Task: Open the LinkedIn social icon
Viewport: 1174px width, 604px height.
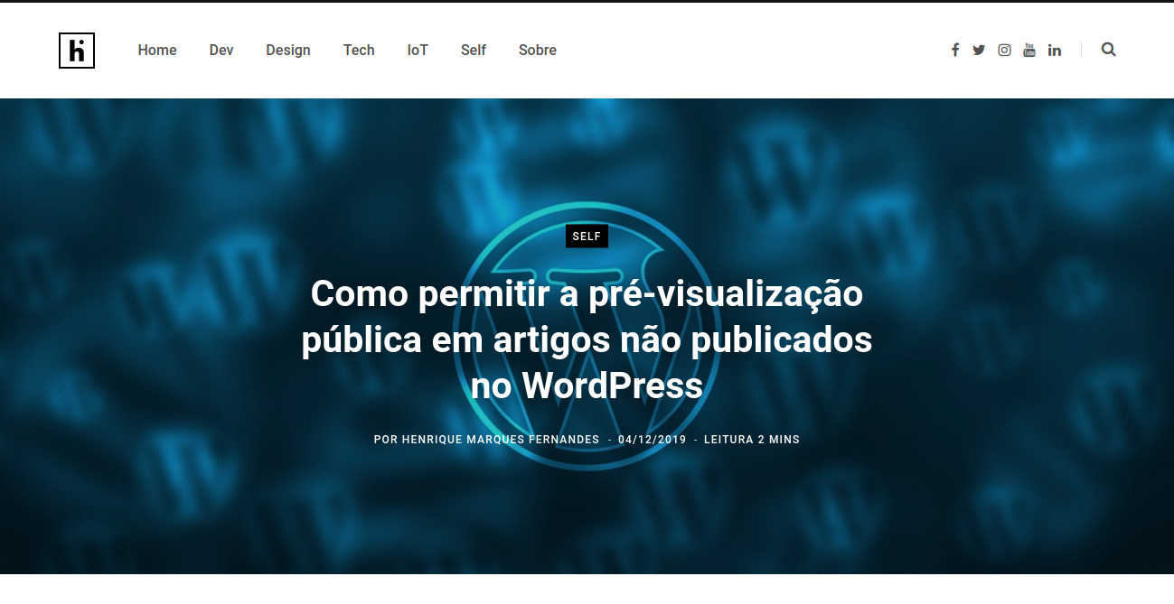Action: pos(1055,51)
